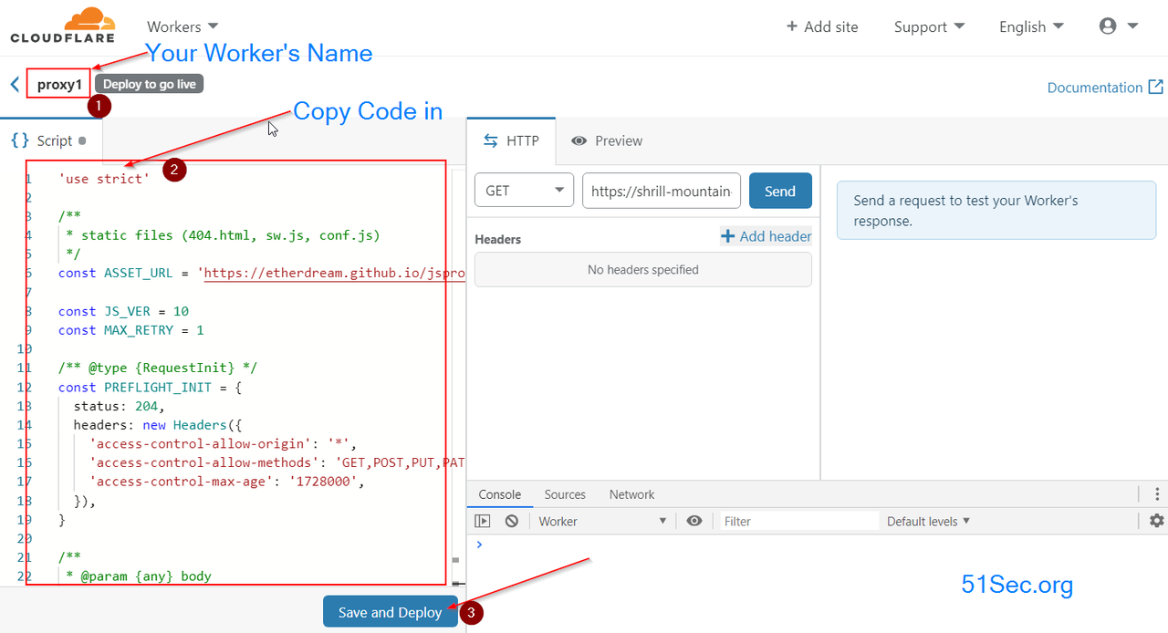Open the Workers dropdown menu

pyautogui.click(x=182, y=26)
